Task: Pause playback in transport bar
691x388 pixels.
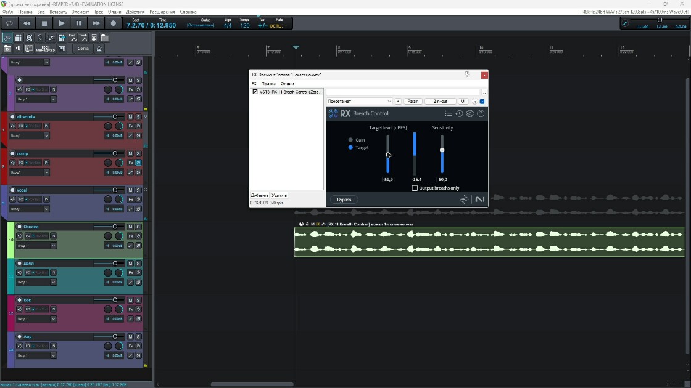Action: coord(78,23)
